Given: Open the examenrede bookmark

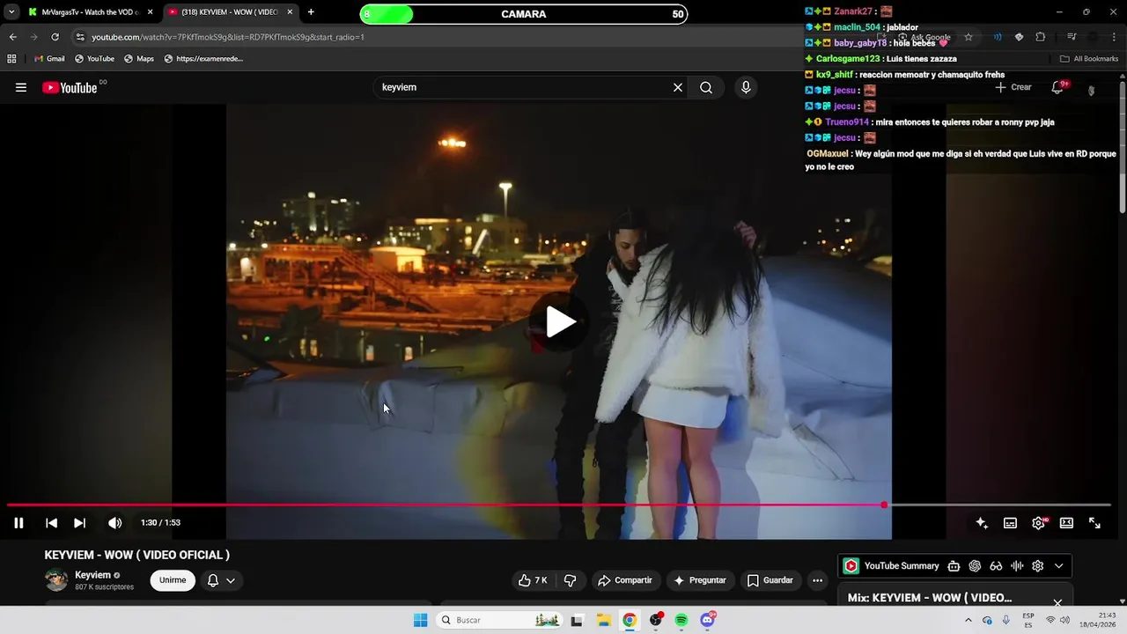Looking at the screenshot, I should [x=203, y=59].
